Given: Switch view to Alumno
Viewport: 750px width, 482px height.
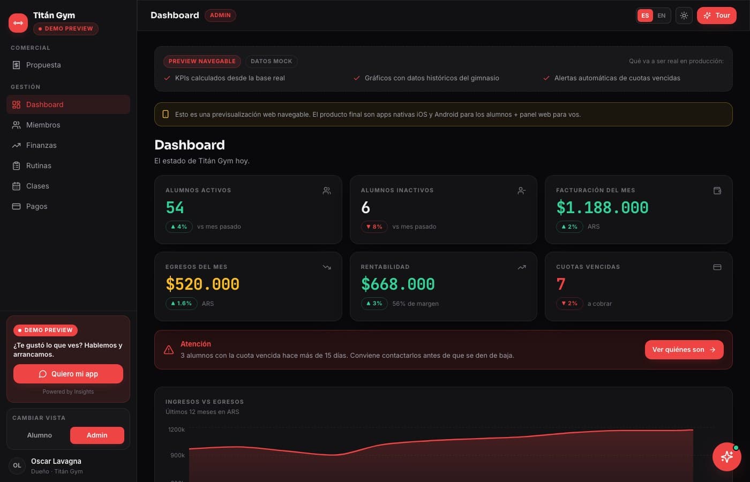Looking at the screenshot, I should [x=40, y=435].
